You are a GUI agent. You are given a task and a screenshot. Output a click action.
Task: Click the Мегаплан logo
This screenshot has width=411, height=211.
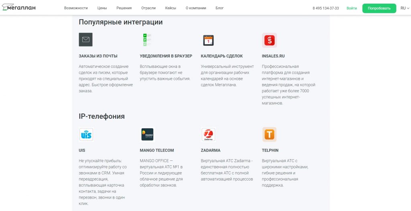pyautogui.click(x=18, y=8)
